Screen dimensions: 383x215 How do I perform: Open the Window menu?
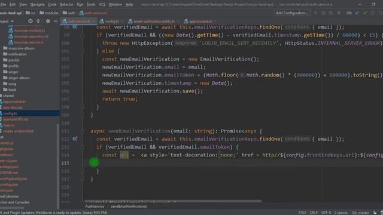click(x=115, y=4)
